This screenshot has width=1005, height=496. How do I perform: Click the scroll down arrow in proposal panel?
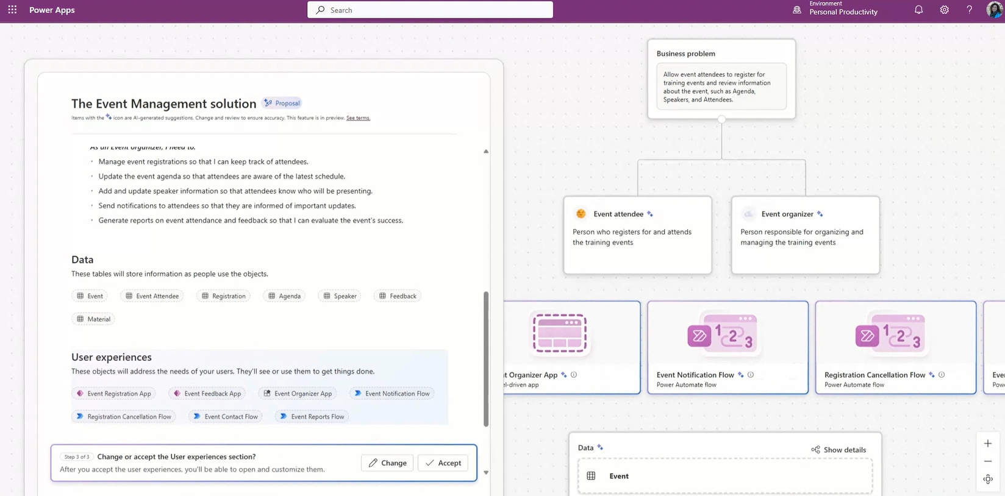(x=486, y=472)
